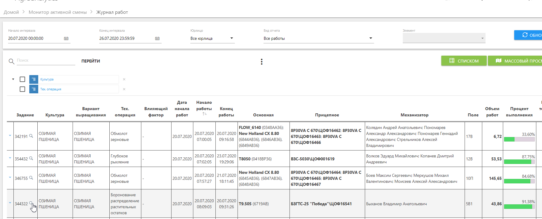
Task: Click magnifier icon next to task 354432
Action: coord(31,159)
